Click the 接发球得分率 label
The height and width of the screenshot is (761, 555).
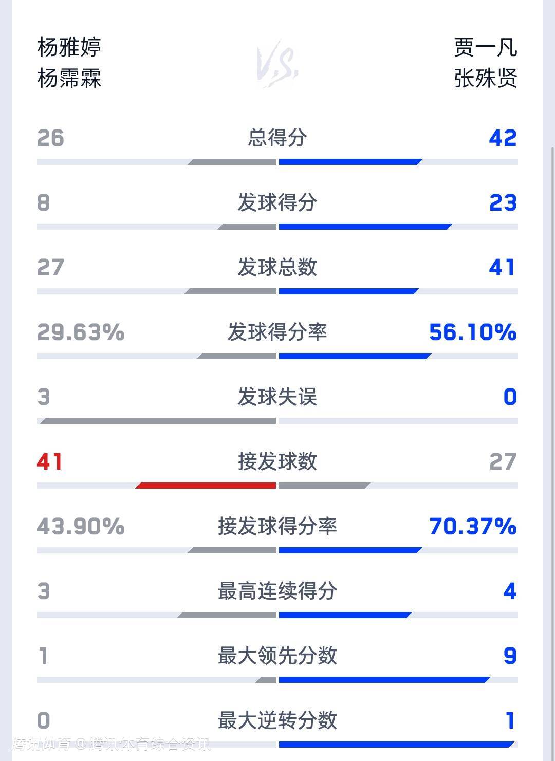tap(277, 526)
